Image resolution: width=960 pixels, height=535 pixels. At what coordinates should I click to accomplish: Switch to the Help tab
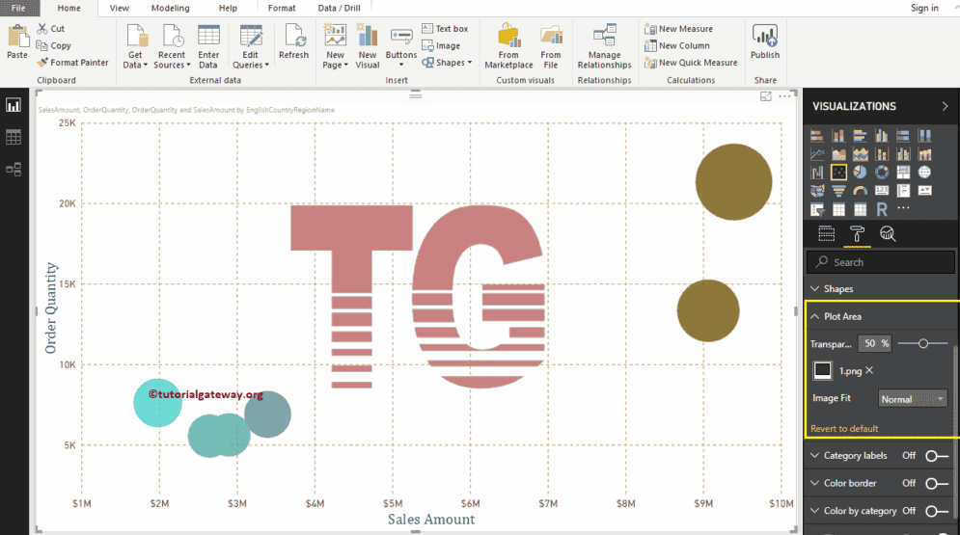click(x=228, y=8)
